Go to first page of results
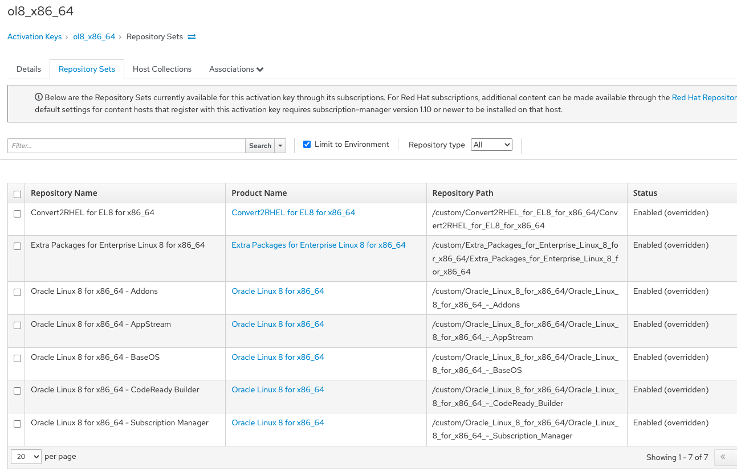Screen dimensions: 737x476 tap(723, 457)
